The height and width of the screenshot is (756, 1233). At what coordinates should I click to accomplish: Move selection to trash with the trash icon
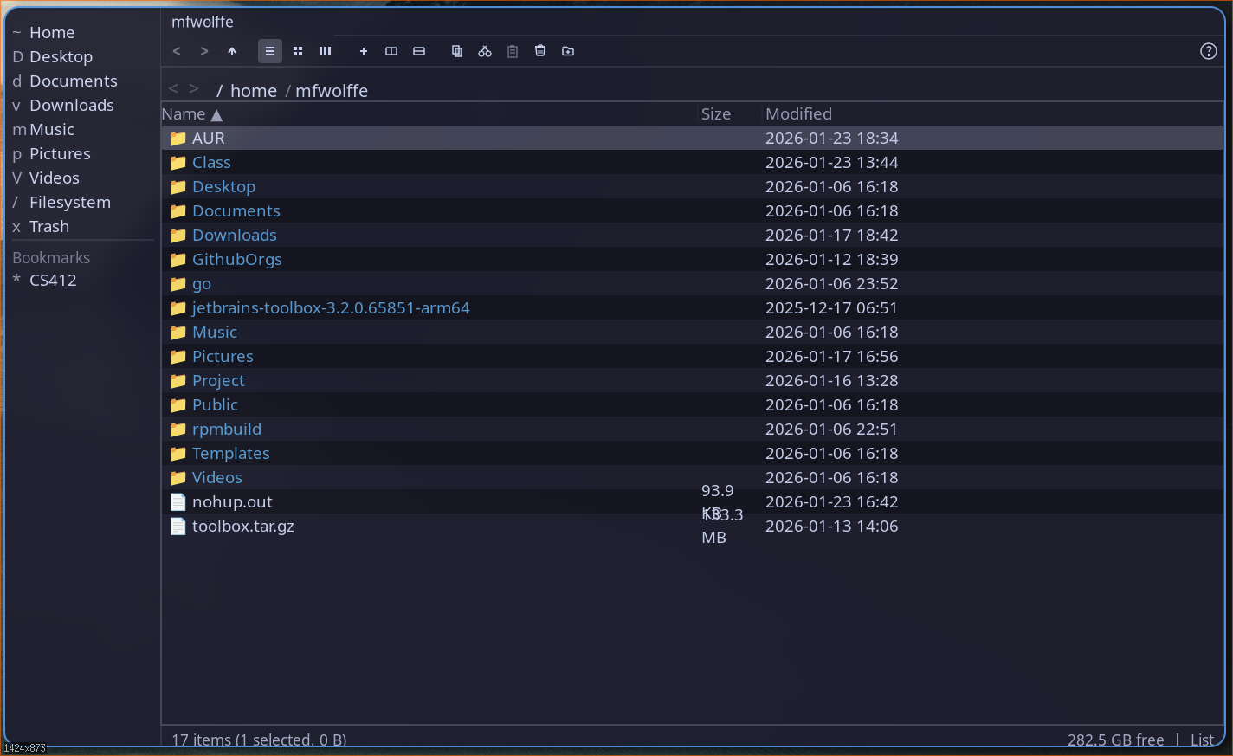pos(539,51)
